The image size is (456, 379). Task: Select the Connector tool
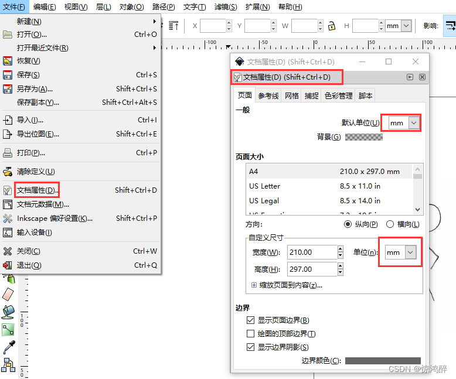(x=8, y=330)
